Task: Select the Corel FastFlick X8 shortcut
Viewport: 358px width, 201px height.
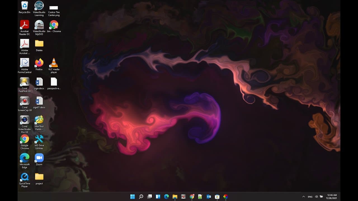Action: [x=25, y=85]
